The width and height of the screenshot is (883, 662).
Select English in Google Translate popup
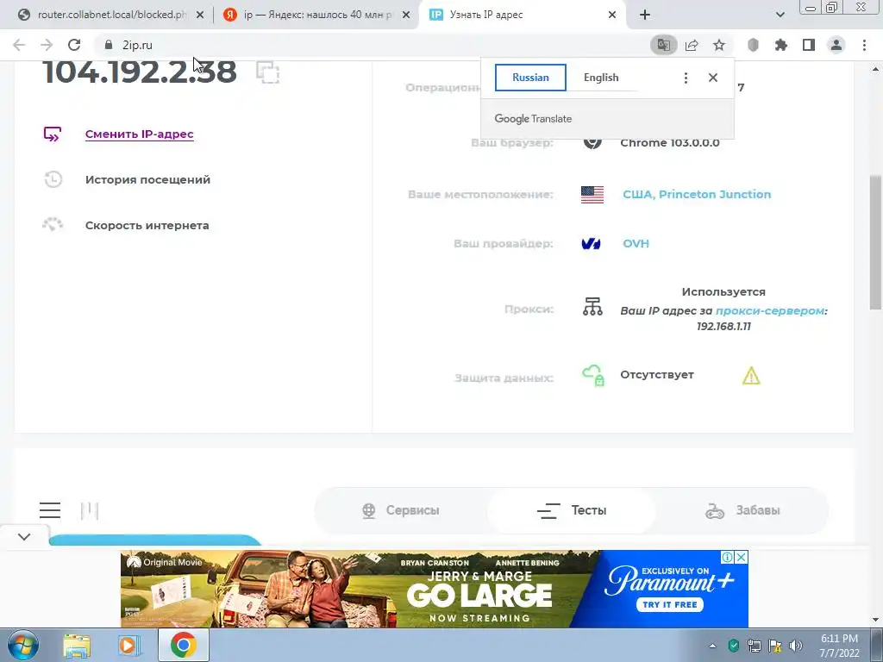point(601,78)
